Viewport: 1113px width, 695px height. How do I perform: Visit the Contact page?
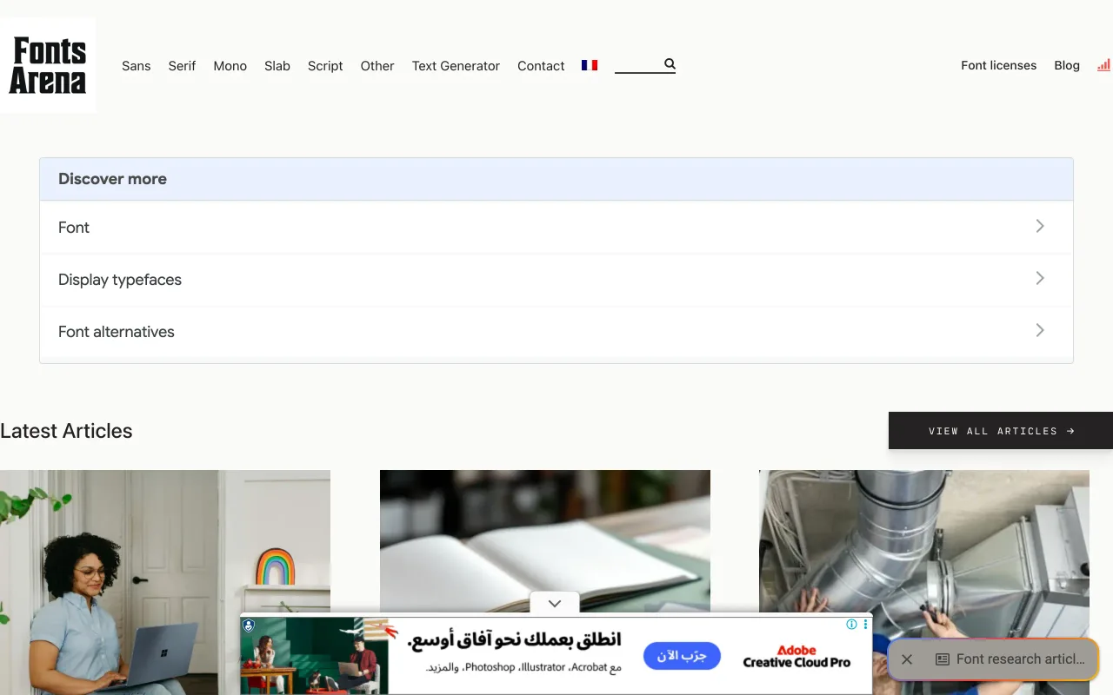[x=541, y=66]
